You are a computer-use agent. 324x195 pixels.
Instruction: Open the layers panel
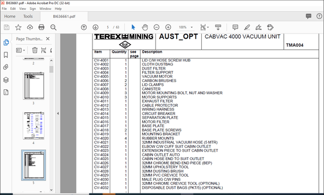[6, 80]
